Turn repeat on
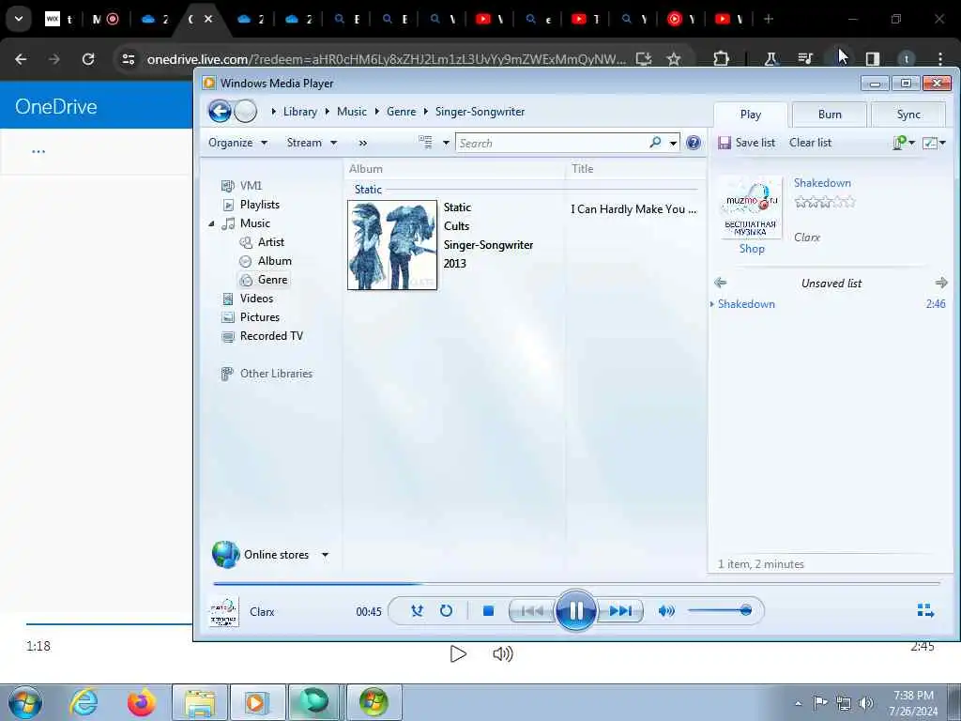 [x=446, y=610]
